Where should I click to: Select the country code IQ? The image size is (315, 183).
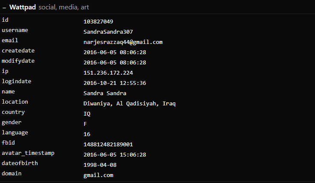[x=87, y=114]
